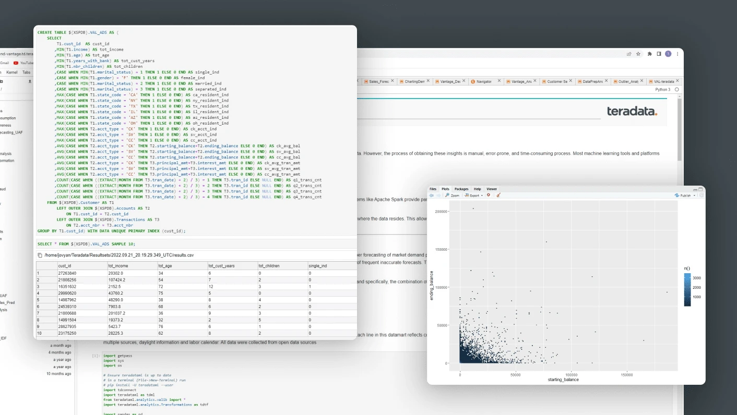Maximize the Plots pane
737x415 pixels.
click(700, 189)
